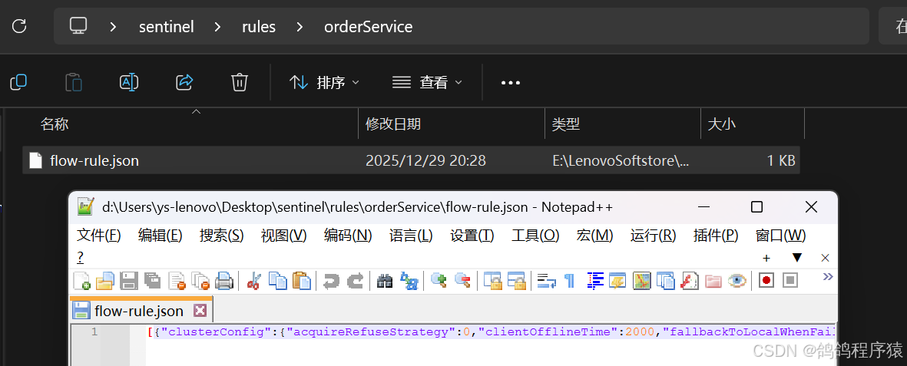
Task: Open the 排序 sort dropdown
Action: point(324,83)
